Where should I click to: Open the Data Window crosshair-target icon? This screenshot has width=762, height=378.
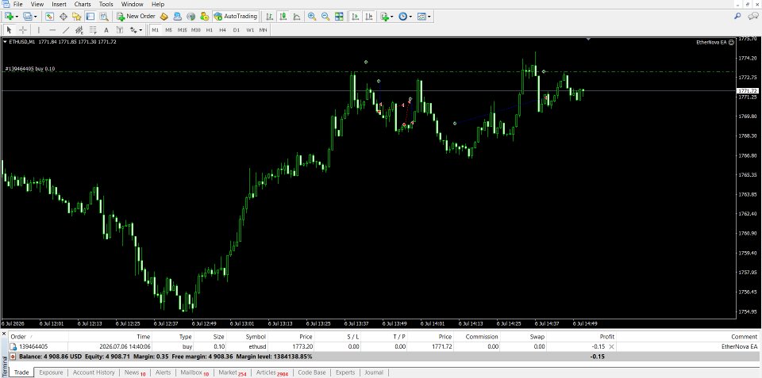(x=63, y=16)
